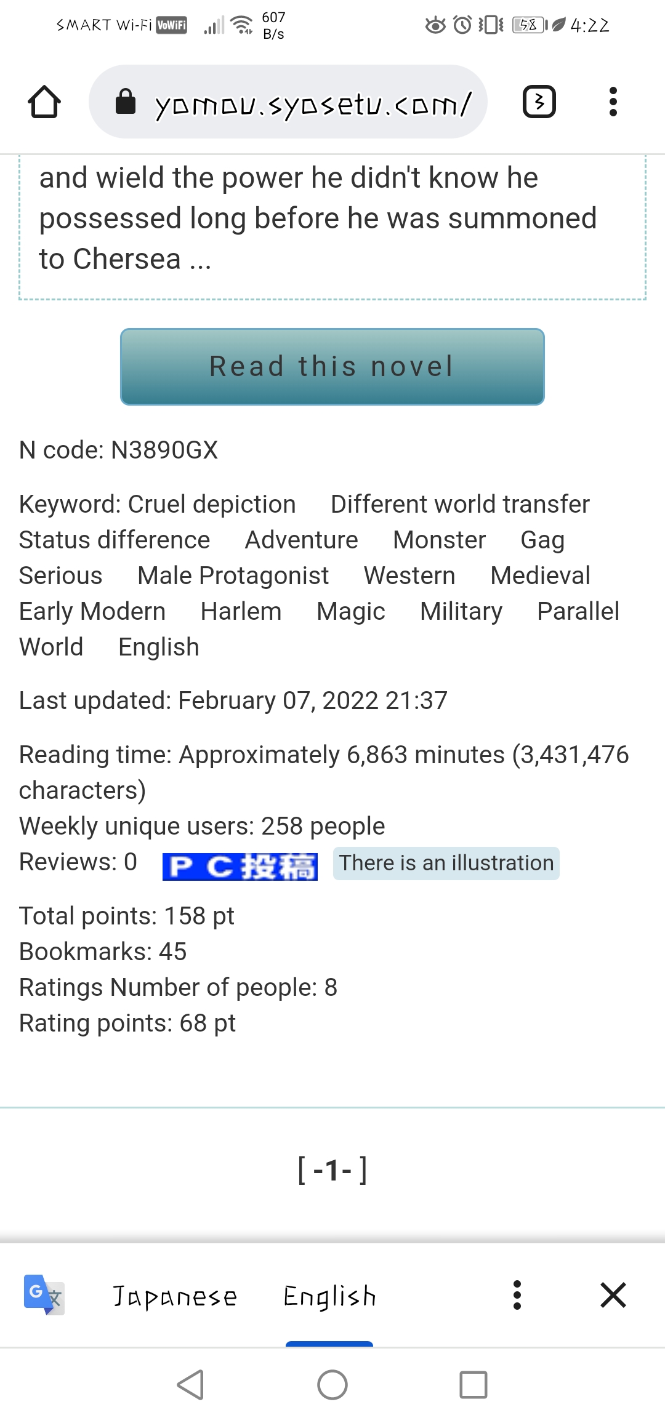Screen dimensions: 665x1423
Task: Tap the VoWiFi indicator in the status bar
Action: tap(172, 25)
